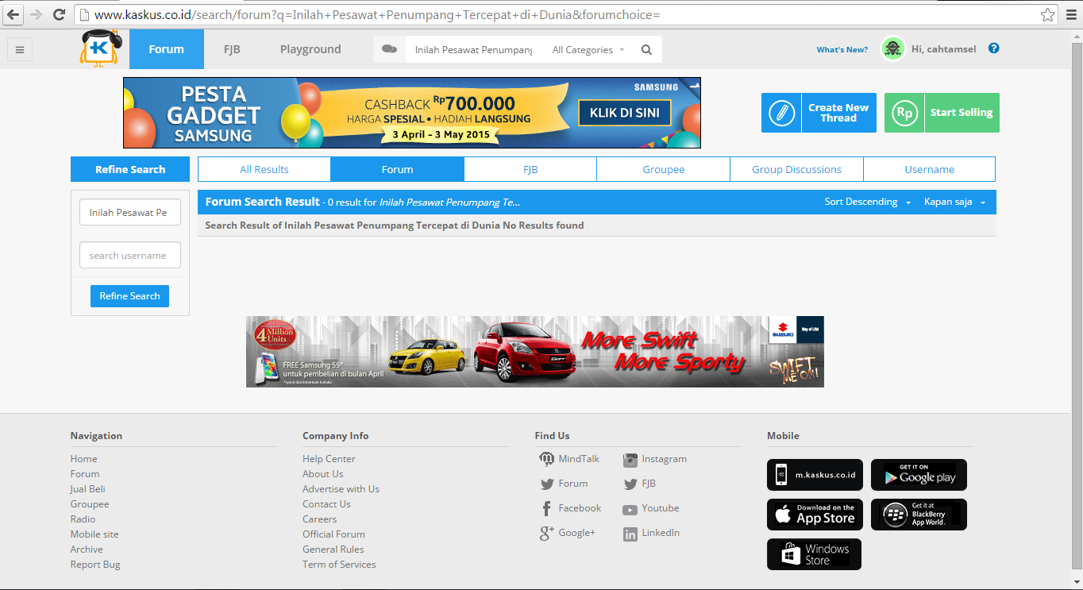
Task: Open the Instagram link in Find Us
Action: [655, 459]
